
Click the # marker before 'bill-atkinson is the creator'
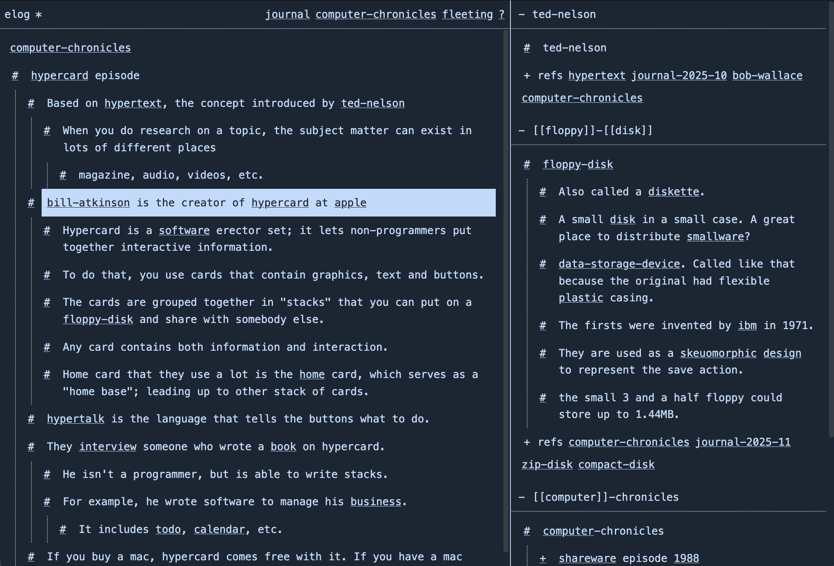[x=31, y=203]
